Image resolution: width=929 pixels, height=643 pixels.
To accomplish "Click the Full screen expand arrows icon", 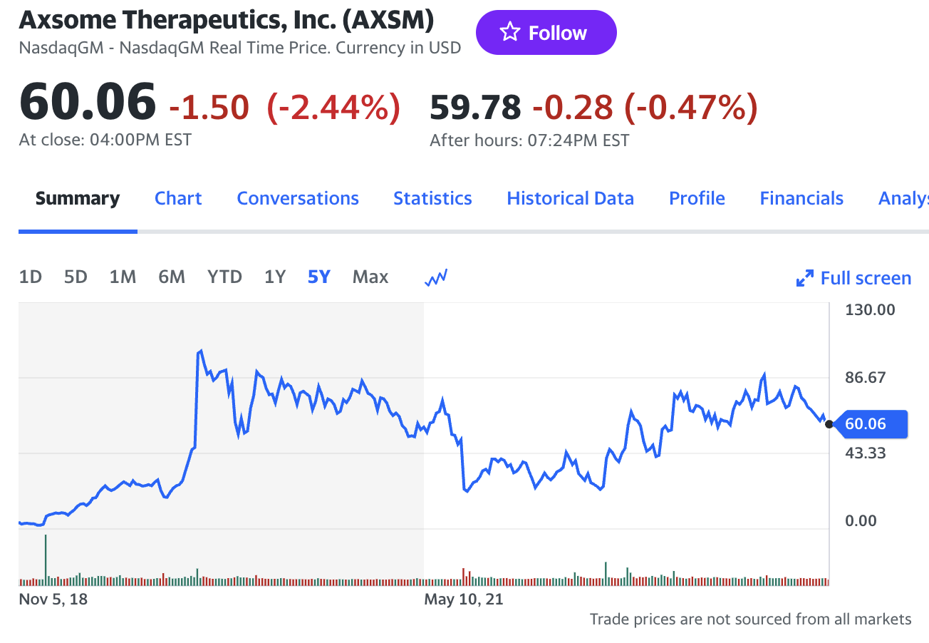I will 805,278.
